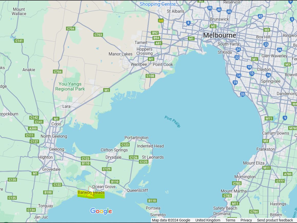
Task: Click the M8 highway shield
Action: tap(161, 21)
